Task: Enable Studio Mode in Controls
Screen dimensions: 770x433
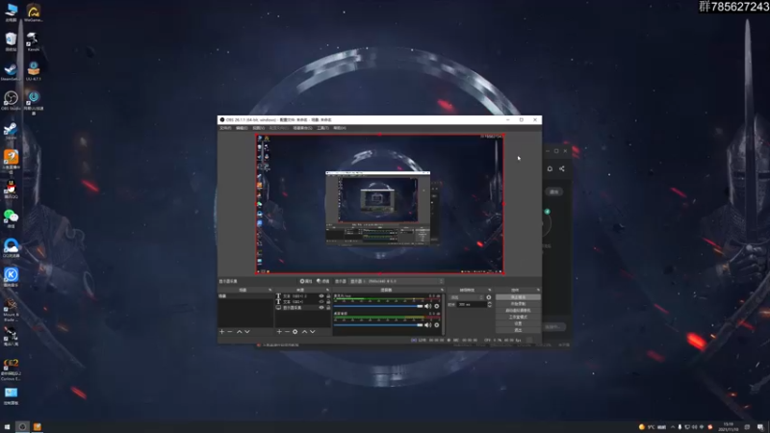Action: pyautogui.click(x=518, y=318)
